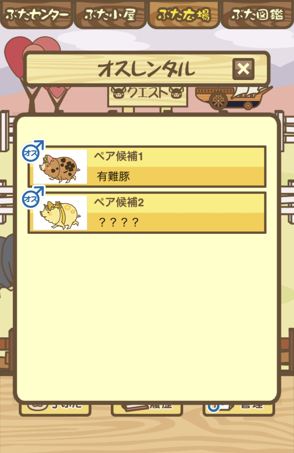Select the yellow flower pig thumbnail
Screen dimensions: 294x453
coord(60,213)
